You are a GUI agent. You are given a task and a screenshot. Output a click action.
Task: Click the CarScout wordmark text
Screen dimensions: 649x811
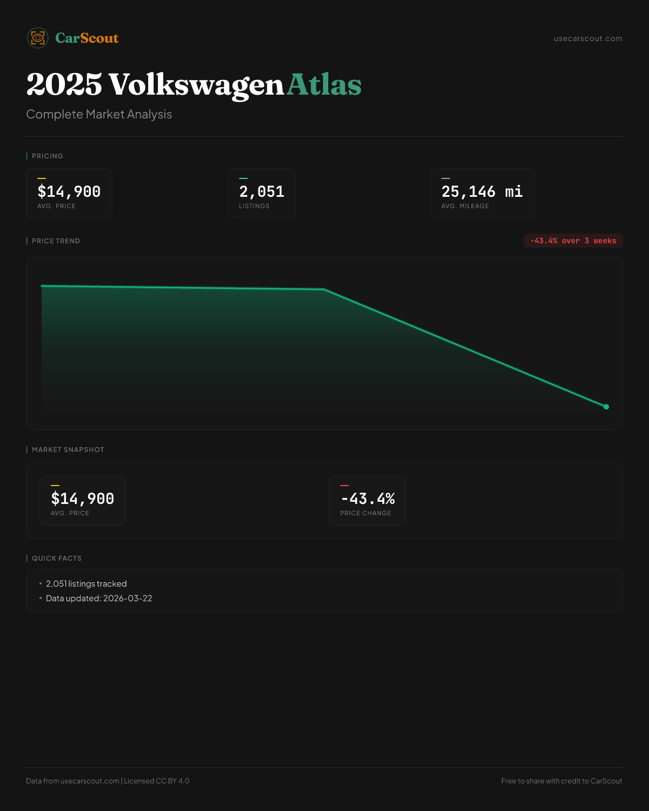(x=87, y=38)
